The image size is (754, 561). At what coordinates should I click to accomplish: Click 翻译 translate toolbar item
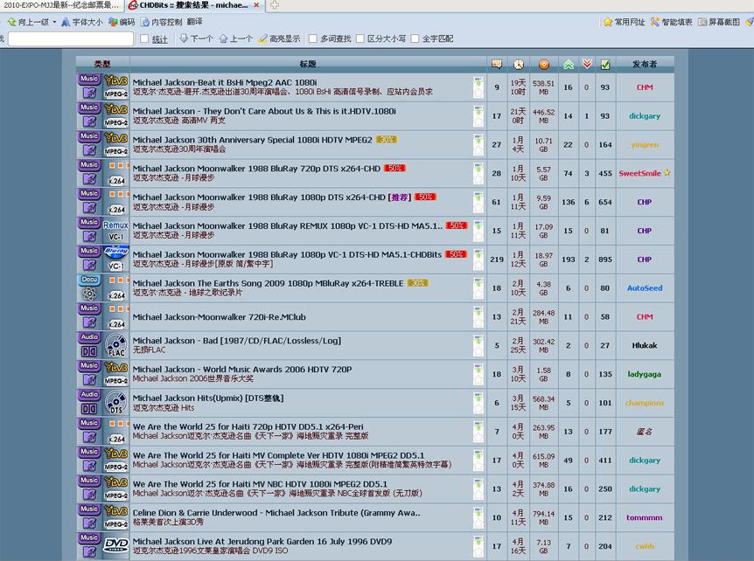tap(195, 22)
